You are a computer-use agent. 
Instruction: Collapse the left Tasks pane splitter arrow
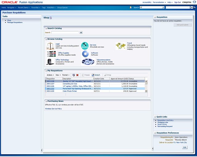[x=42, y=150]
